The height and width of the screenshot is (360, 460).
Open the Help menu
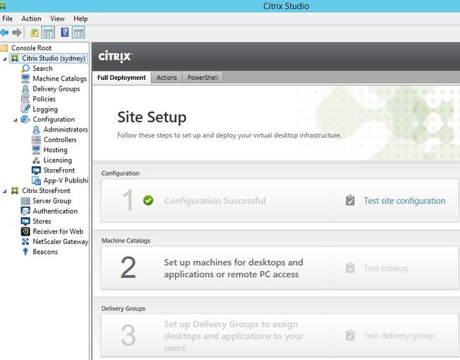81,18
